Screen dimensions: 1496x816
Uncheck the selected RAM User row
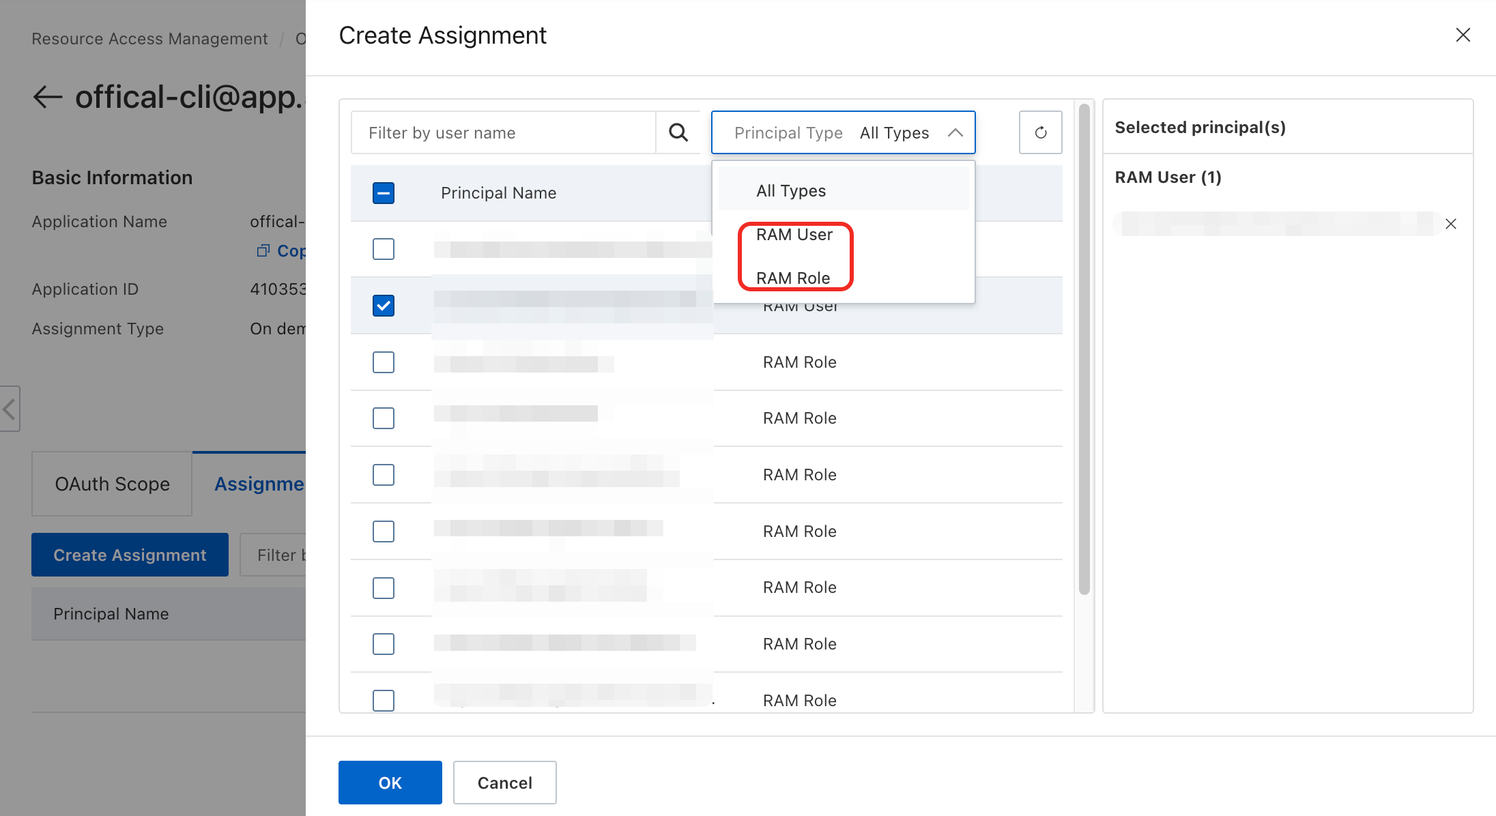tap(384, 306)
